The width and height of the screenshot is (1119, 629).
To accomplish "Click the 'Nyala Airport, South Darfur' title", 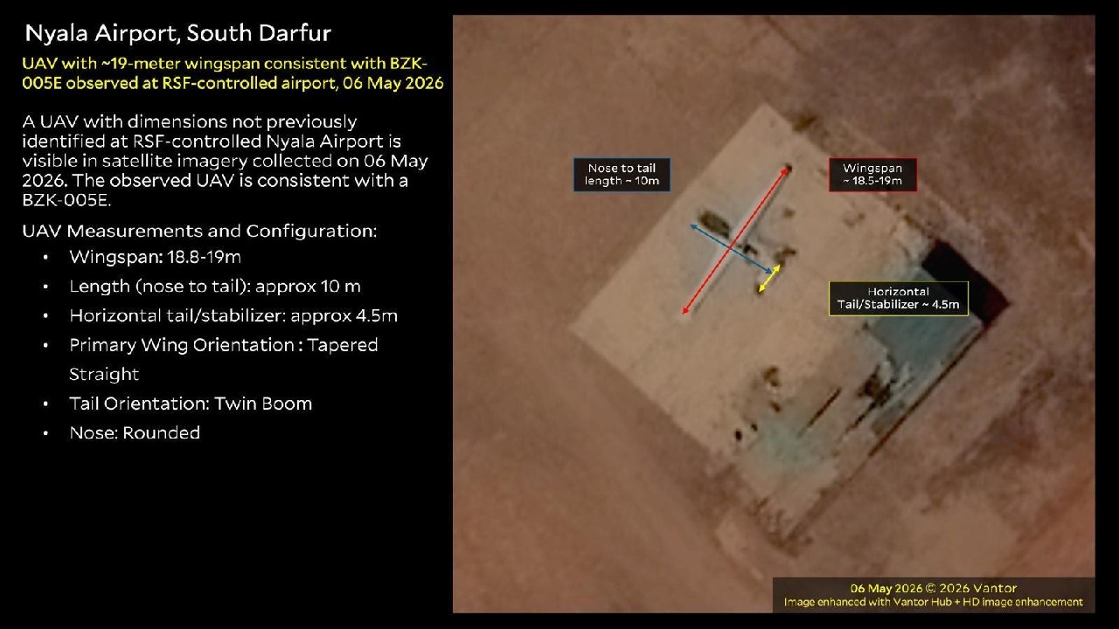I will point(177,34).
